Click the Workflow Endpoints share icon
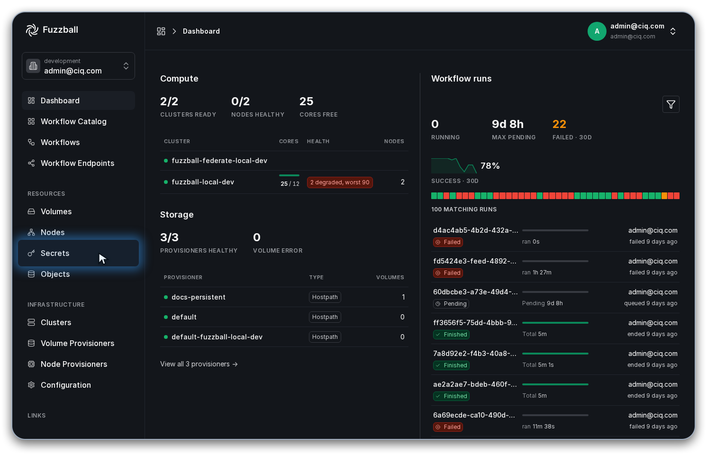The image size is (707, 455). 31,163
